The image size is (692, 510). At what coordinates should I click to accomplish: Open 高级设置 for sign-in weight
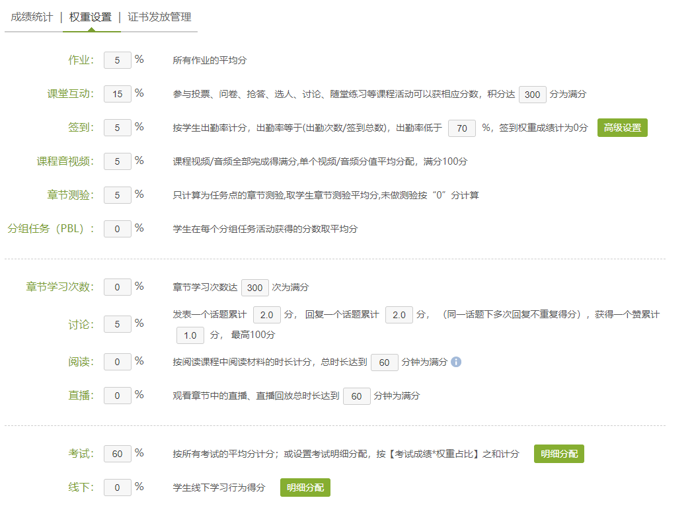[622, 128]
